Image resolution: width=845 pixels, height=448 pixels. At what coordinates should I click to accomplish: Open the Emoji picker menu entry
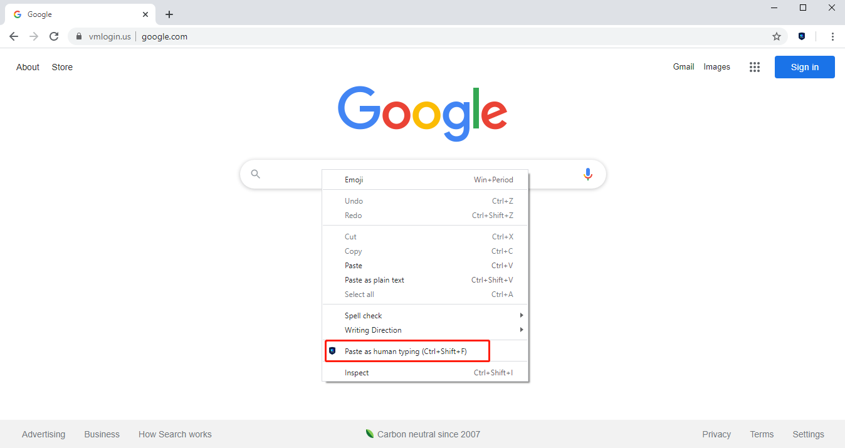point(354,180)
